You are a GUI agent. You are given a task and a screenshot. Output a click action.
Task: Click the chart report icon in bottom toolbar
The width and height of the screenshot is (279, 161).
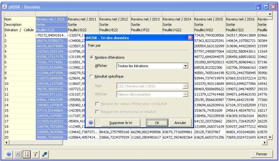(18, 154)
